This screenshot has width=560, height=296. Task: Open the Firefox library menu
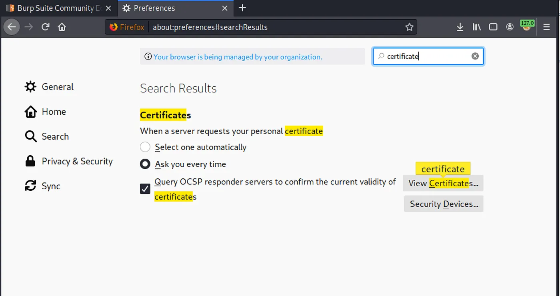[x=476, y=27]
